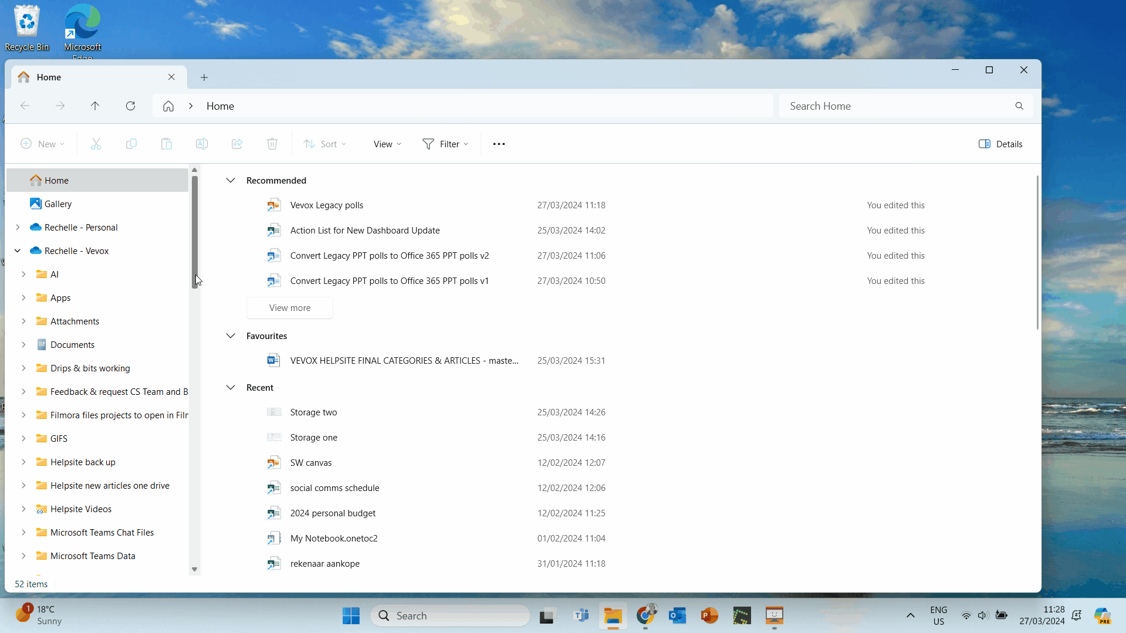Click the Delete trash icon in toolbar
Viewport: 1126px width, 633px height.
pos(272,144)
